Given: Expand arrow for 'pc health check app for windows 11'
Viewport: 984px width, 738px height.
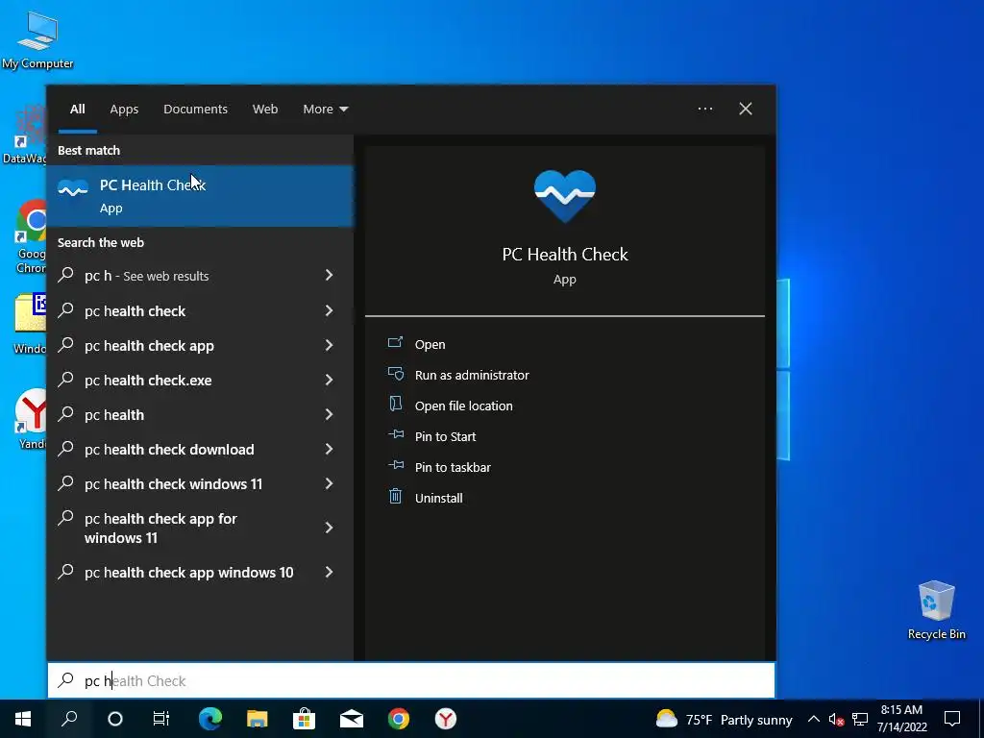Looking at the screenshot, I should (x=329, y=528).
